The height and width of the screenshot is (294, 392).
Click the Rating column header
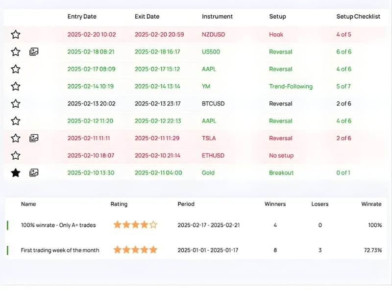click(119, 204)
